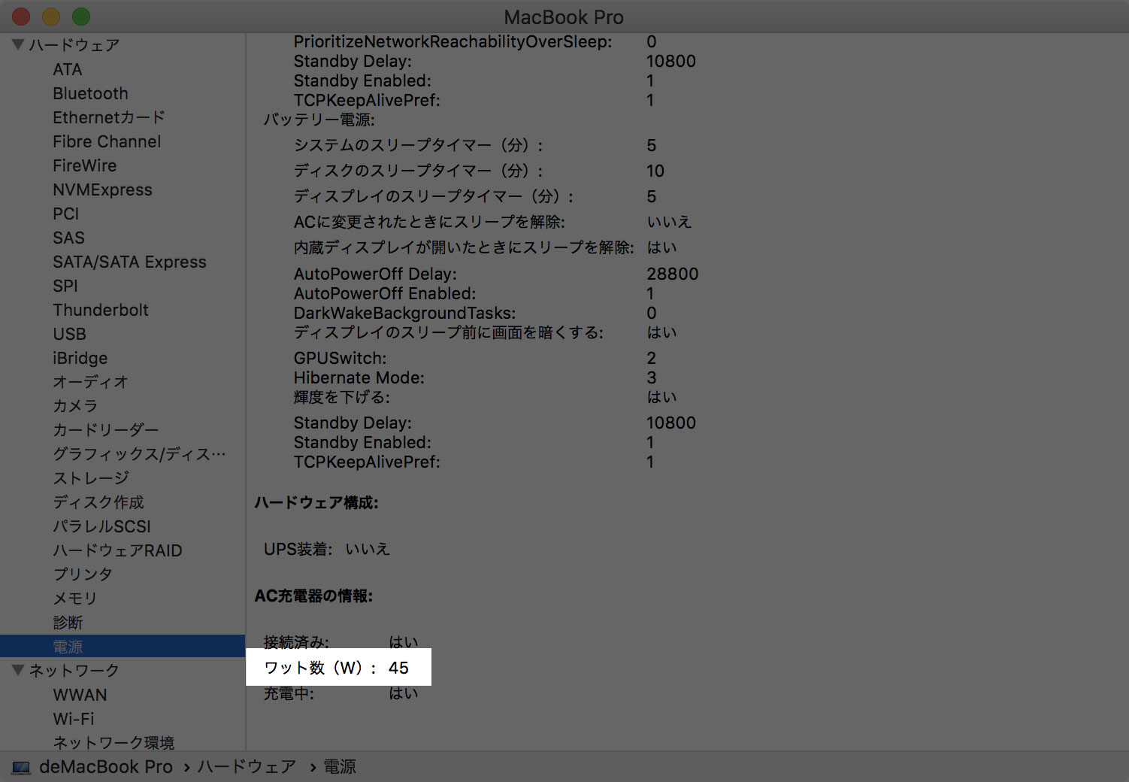This screenshot has width=1129, height=782.
Task: Click the MacBook Pro icon in path bar
Action: click(x=21, y=768)
